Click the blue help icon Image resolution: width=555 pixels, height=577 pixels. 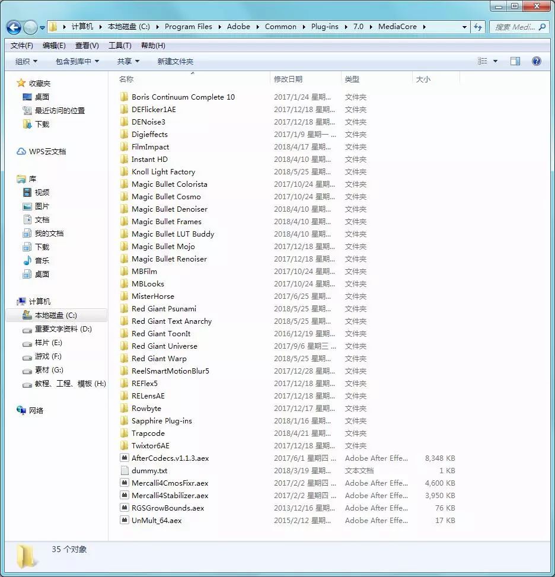coord(537,61)
